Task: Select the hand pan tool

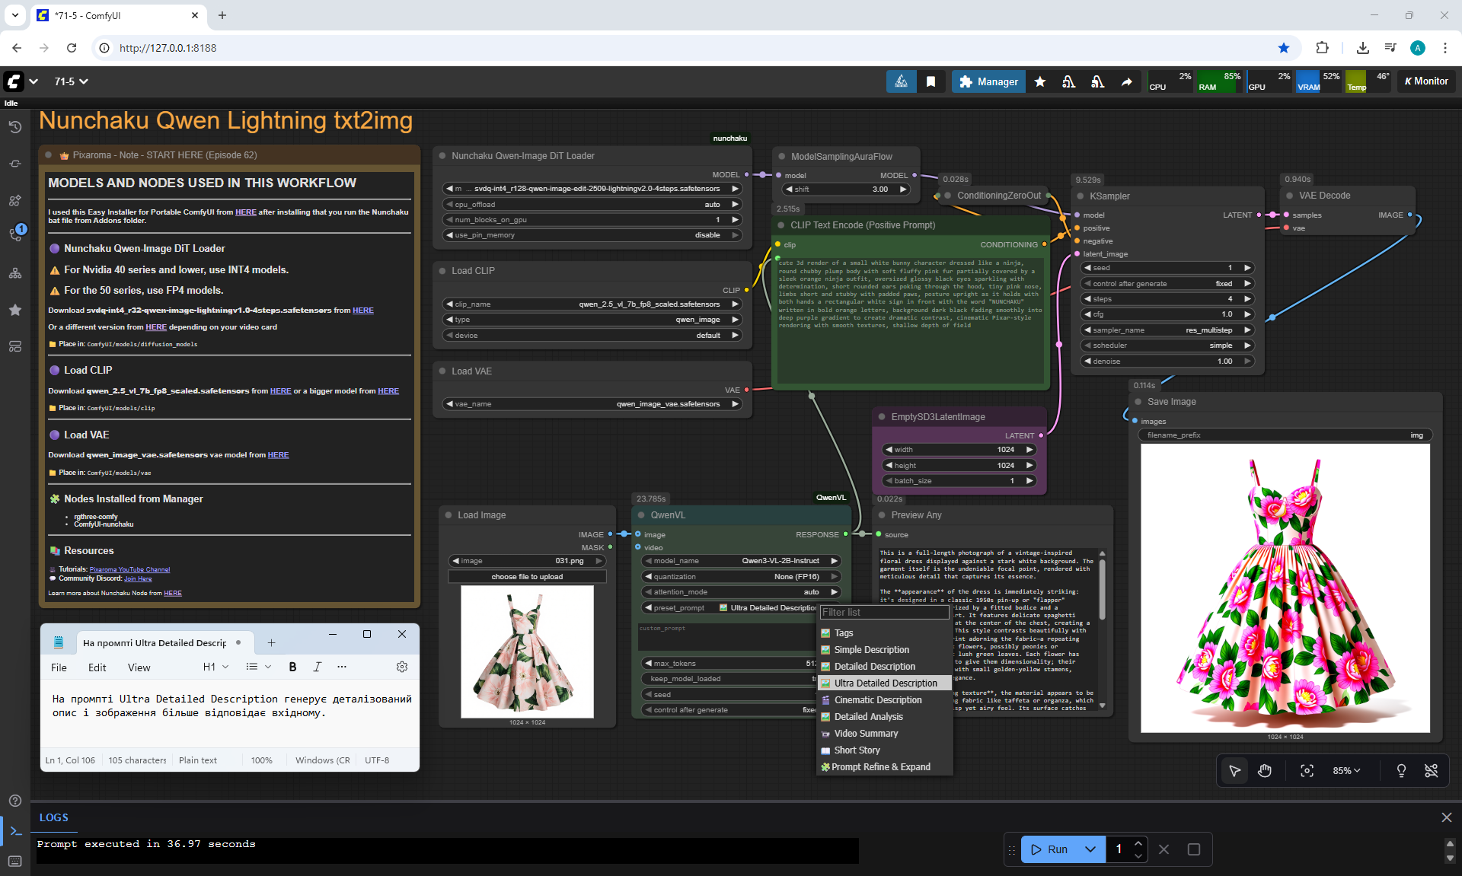Action: pos(1265,771)
